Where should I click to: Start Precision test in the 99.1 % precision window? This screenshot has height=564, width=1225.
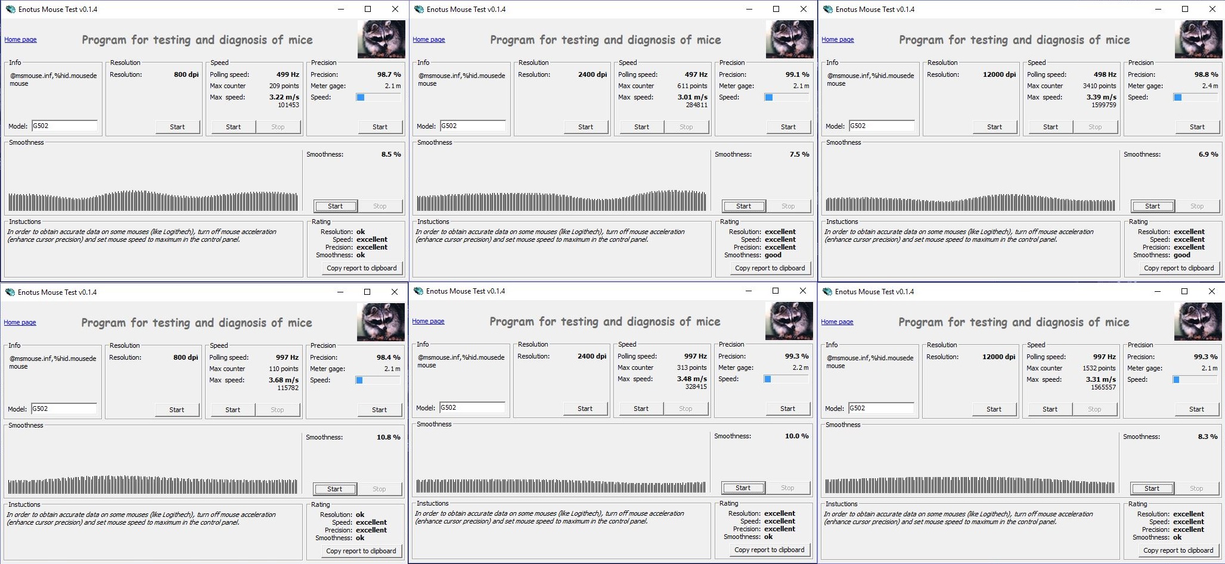tap(788, 127)
